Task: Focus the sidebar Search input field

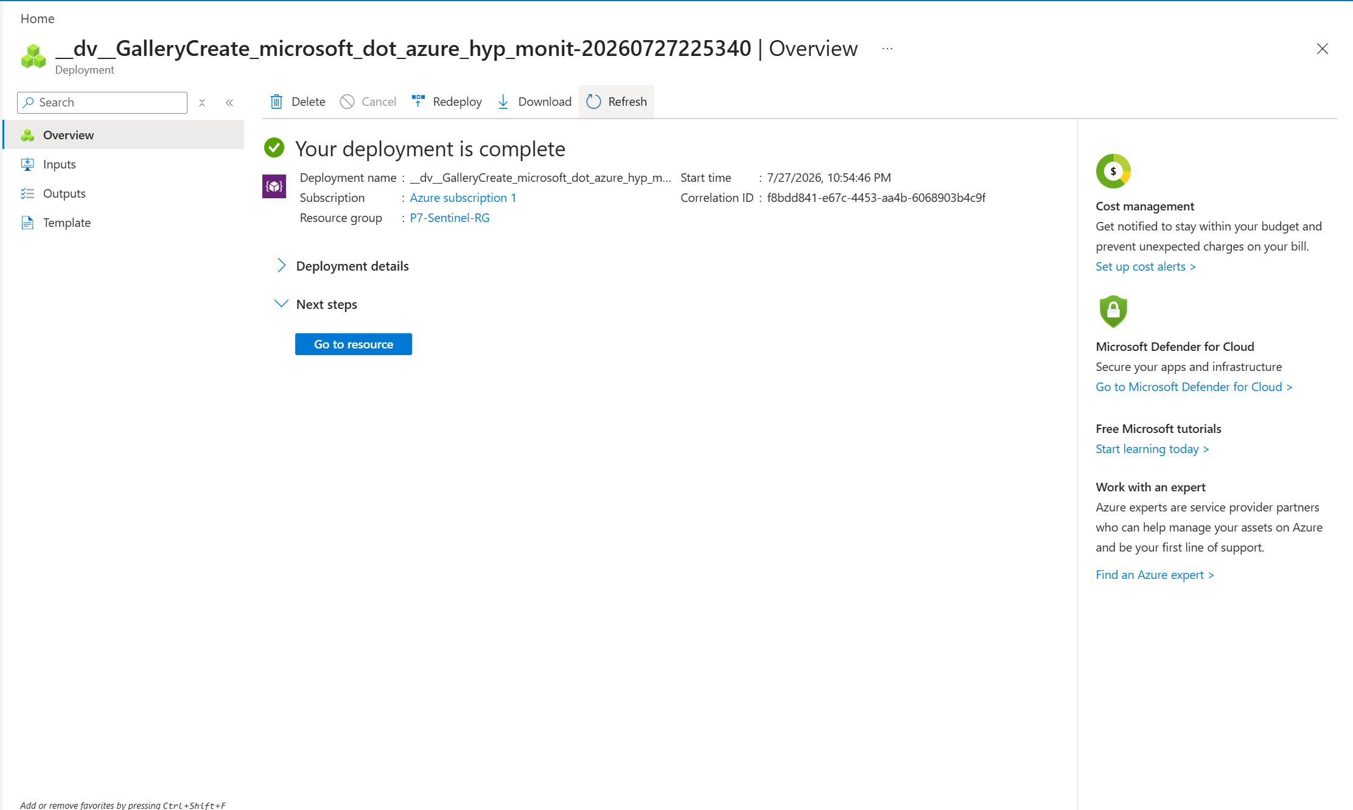Action: pyautogui.click(x=102, y=103)
